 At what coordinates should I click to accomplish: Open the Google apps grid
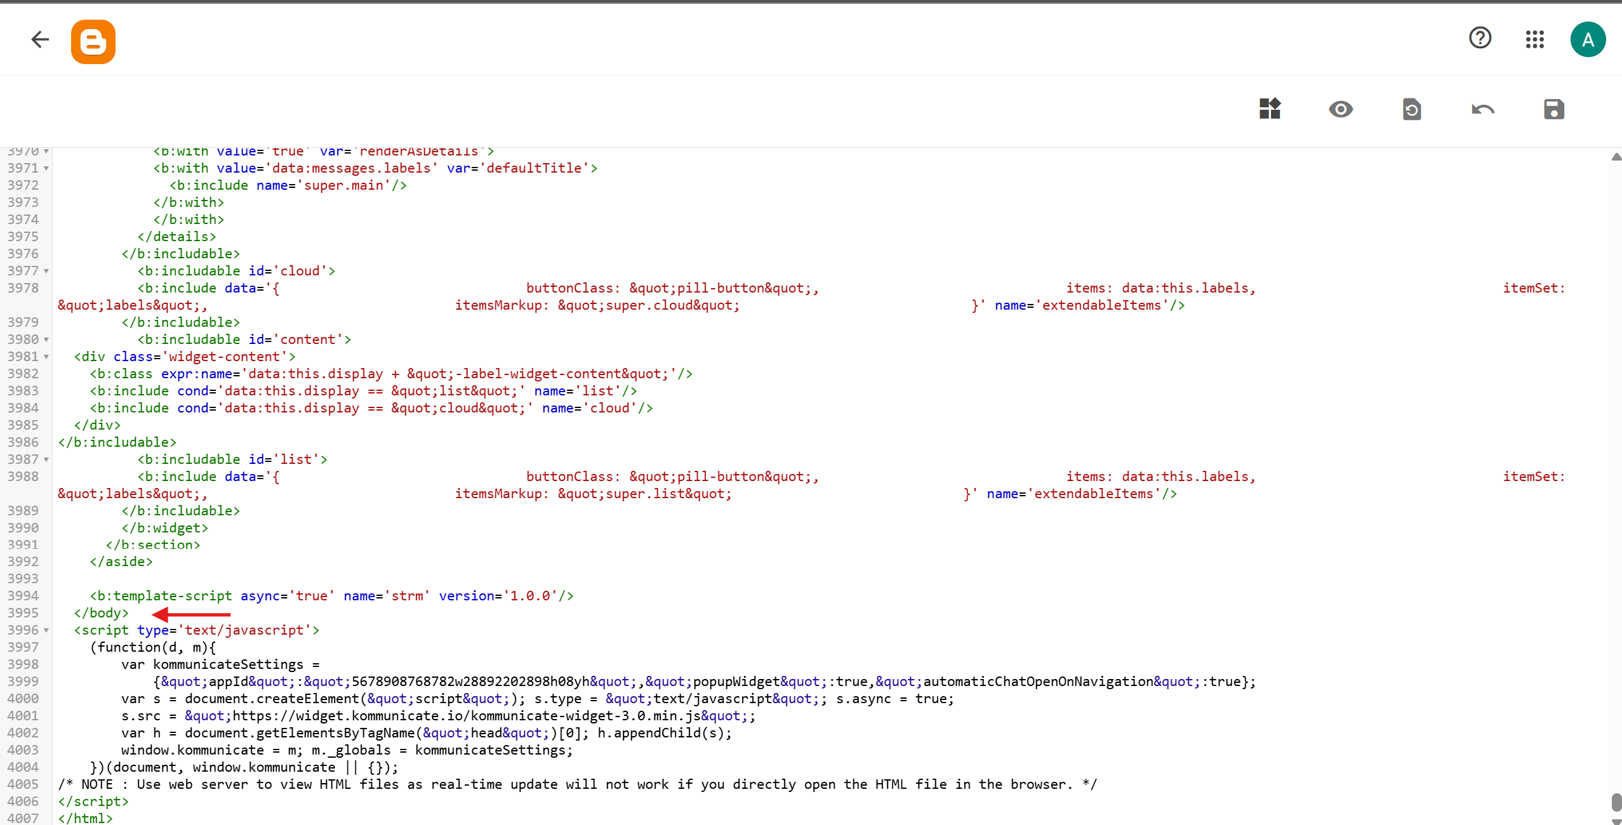coord(1534,39)
